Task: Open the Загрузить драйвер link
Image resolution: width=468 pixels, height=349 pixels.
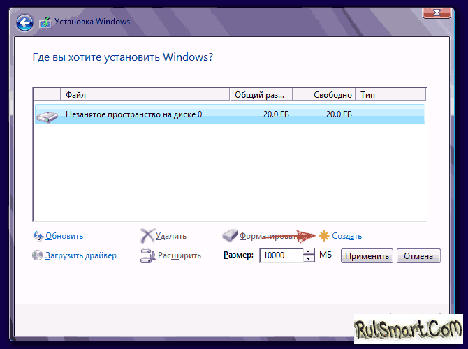Action: 81,255
